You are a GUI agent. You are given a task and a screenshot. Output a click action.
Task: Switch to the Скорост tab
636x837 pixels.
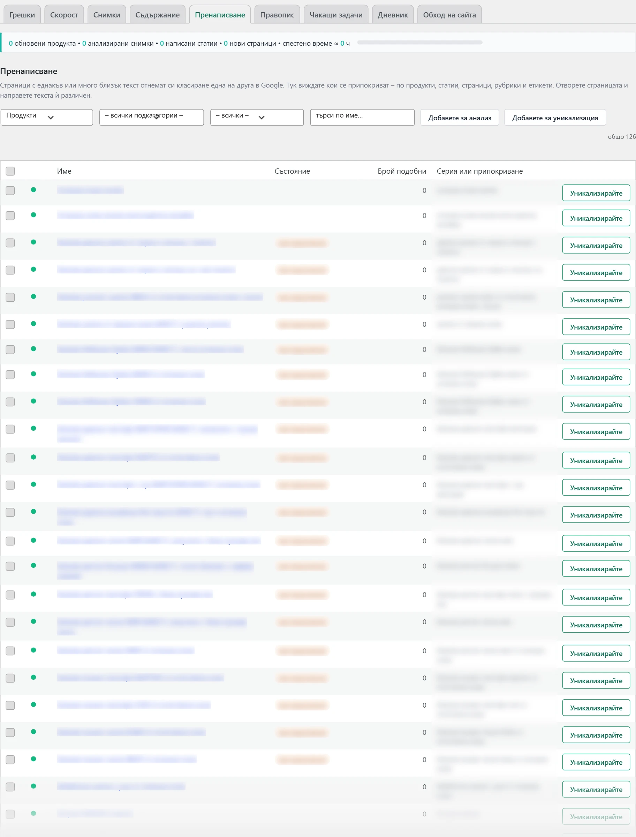coord(64,15)
